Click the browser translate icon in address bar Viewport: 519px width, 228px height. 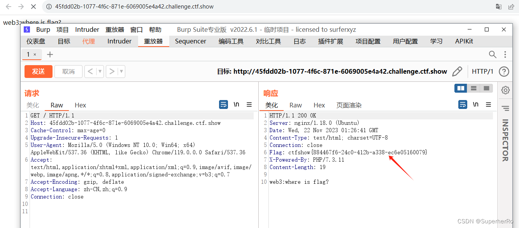pyautogui.click(x=498, y=6)
